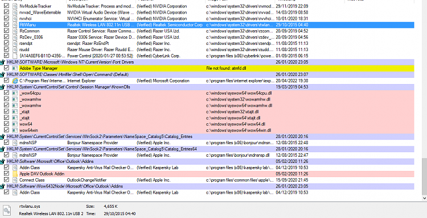Click the 'Bonjour Namespace Provider' description in Catalog_Entries64
The image size is (427, 218).
point(93,156)
